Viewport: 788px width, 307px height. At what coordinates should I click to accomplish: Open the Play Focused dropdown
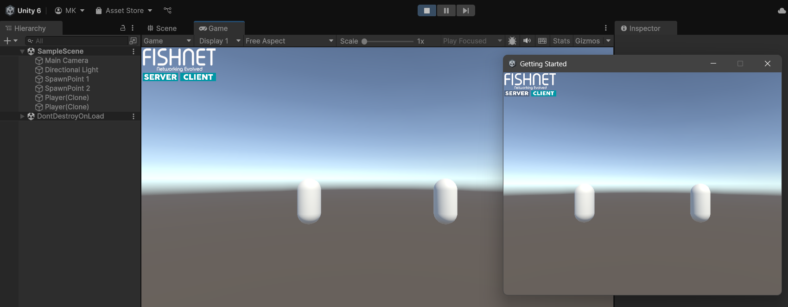[472, 41]
